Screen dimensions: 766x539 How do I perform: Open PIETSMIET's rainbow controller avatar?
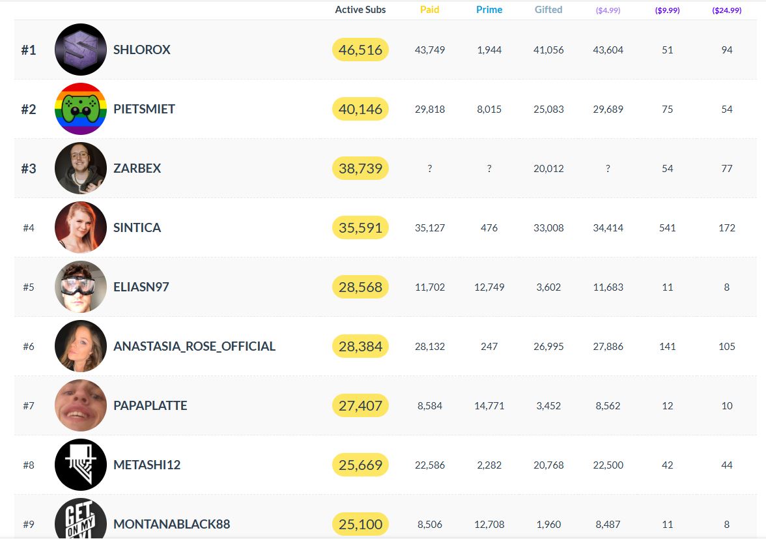pos(80,109)
